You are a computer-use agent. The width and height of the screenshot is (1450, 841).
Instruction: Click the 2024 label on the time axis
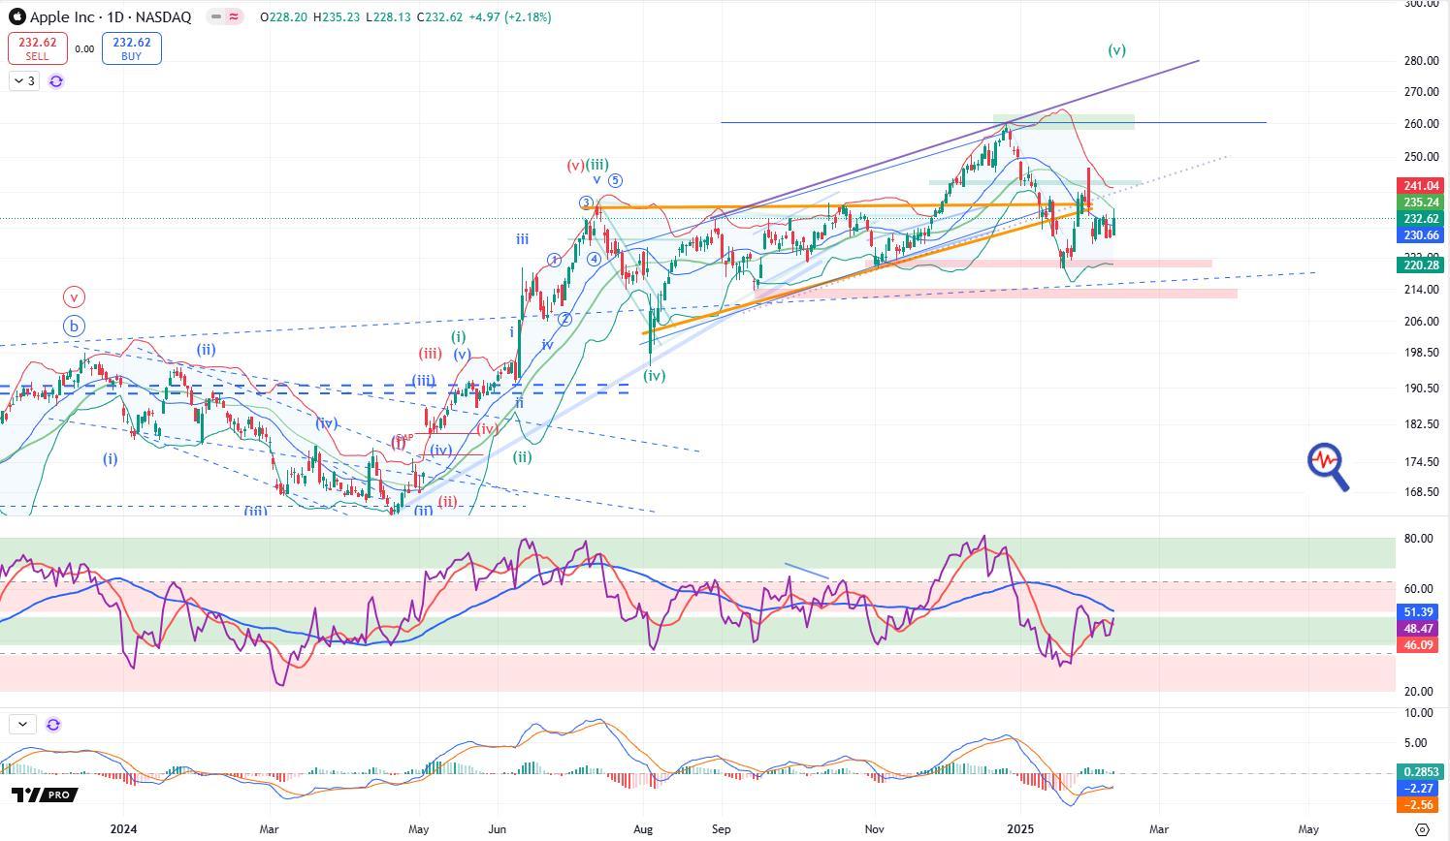coord(123,829)
